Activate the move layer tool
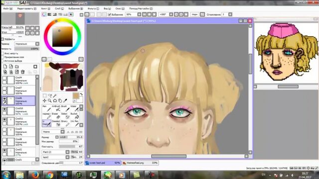This screenshot has width=319, height=179. (x=44, y=100)
